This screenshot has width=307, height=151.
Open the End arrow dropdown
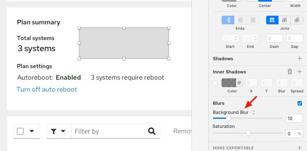tap(250, 38)
